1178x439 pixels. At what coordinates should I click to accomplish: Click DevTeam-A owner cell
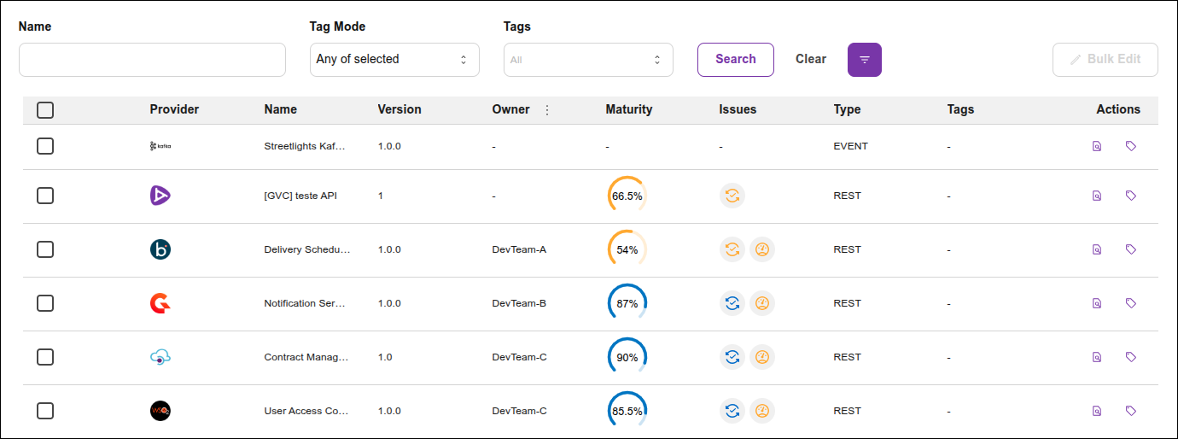[x=519, y=249]
